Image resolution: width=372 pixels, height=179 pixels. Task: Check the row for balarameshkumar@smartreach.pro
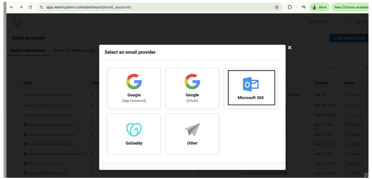pyautogui.click(x=15, y=154)
